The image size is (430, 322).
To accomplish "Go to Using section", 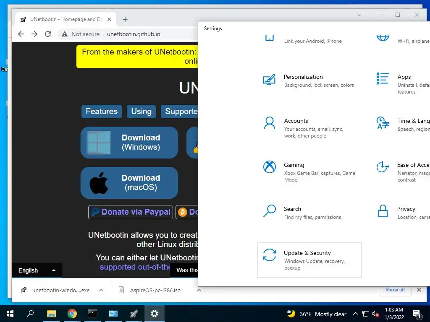I will coord(141,112).
